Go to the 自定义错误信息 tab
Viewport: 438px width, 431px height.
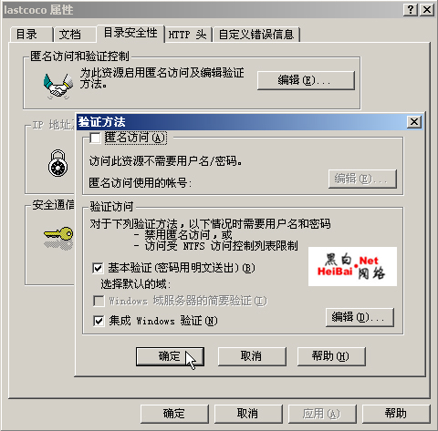tap(256, 34)
